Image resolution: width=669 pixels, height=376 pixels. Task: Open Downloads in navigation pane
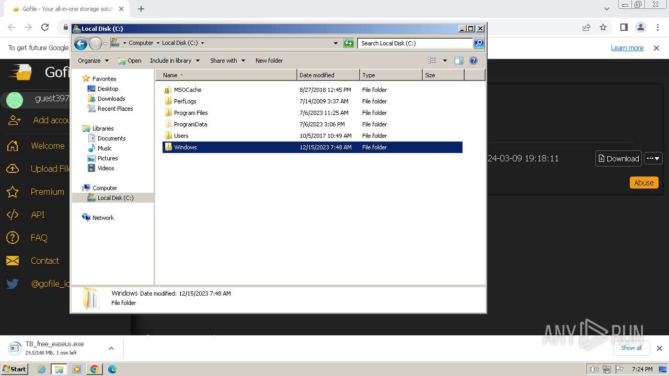111,99
